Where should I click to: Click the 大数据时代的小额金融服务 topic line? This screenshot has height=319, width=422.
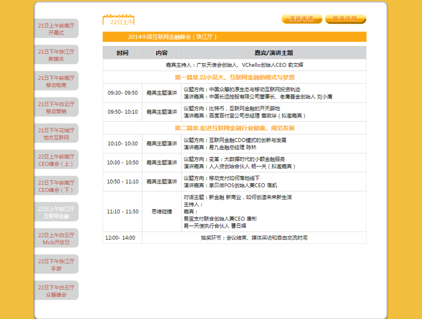click(x=234, y=159)
